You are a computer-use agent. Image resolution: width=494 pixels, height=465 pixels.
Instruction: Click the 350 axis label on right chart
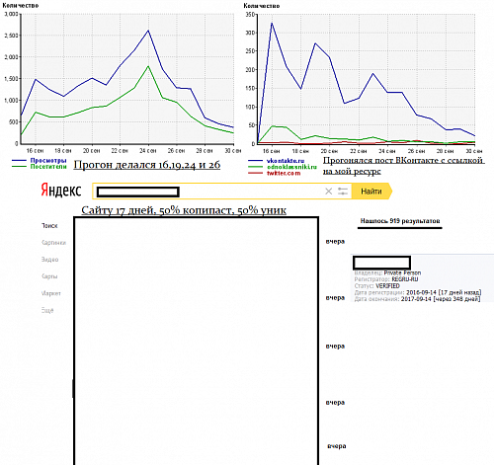pyautogui.click(x=250, y=15)
